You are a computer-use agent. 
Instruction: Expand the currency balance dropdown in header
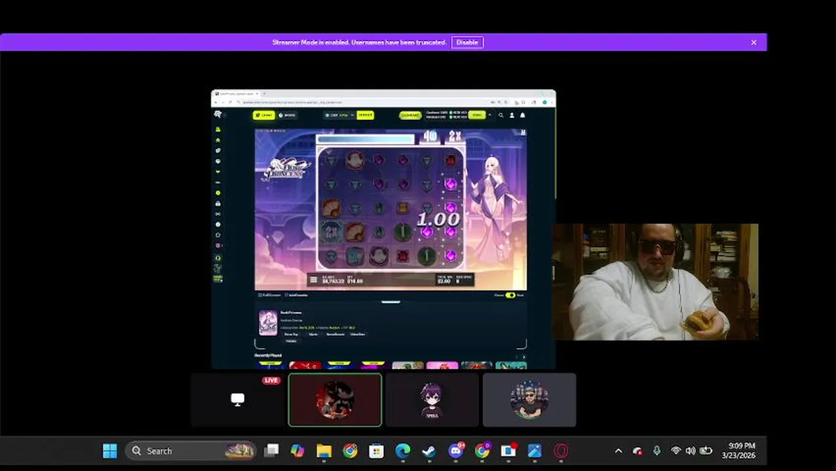pos(339,115)
